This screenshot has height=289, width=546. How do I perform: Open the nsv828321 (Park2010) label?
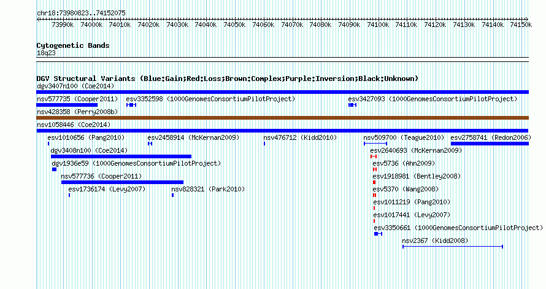[208, 189]
